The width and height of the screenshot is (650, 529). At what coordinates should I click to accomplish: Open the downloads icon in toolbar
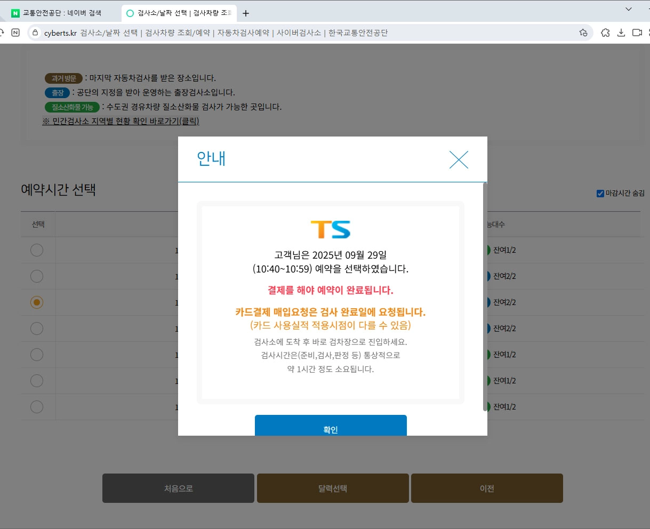click(621, 33)
